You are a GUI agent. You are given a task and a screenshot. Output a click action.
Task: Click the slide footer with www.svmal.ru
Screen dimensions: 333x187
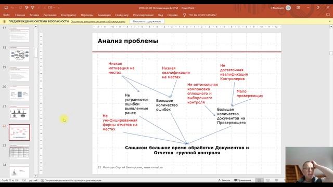pos(130,167)
